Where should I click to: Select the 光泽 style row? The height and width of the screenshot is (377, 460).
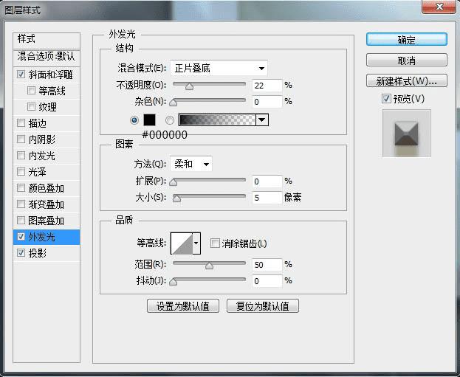coord(47,172)
